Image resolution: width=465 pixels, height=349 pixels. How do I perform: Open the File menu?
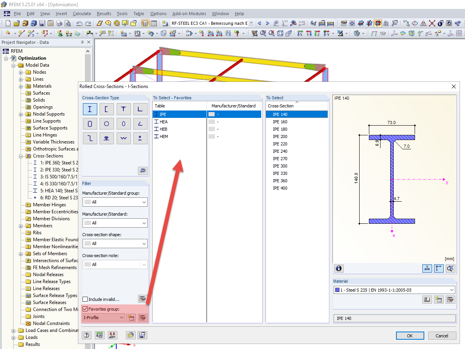(x=17, y=14)
